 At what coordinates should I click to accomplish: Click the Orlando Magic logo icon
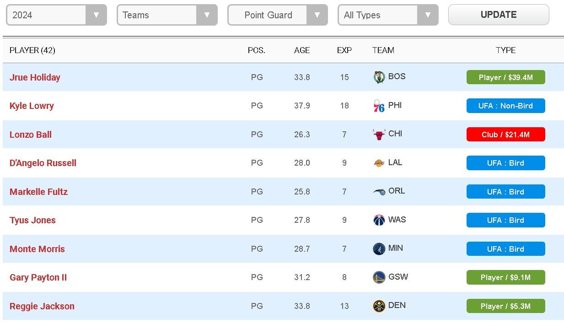point(379,192)
